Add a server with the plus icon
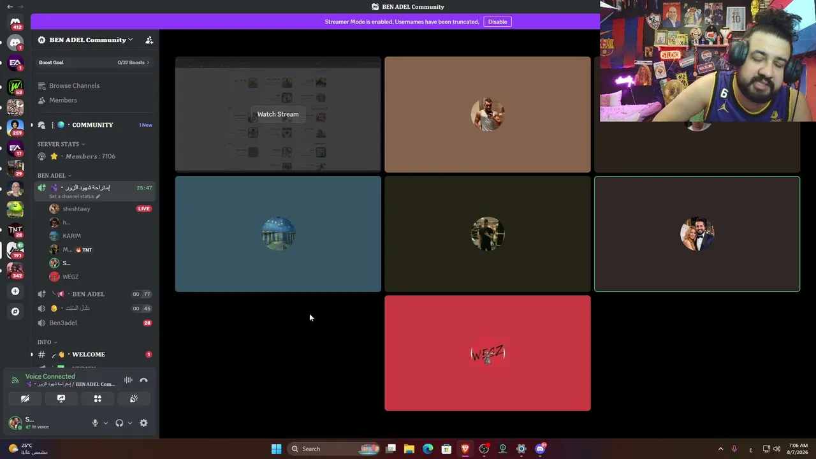This screenshot has height=459, width=816. click(15, 291)
